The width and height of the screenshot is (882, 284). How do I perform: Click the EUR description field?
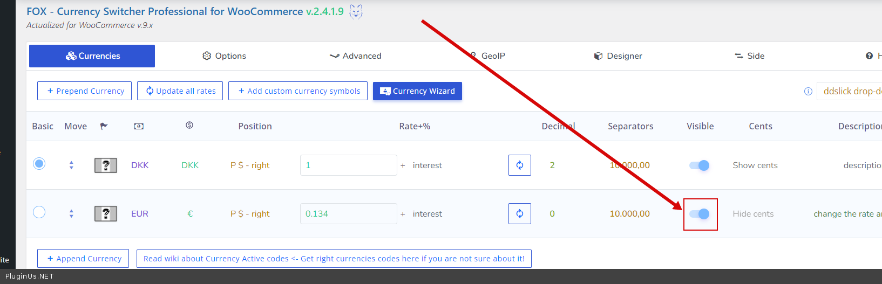coord(847,214)
